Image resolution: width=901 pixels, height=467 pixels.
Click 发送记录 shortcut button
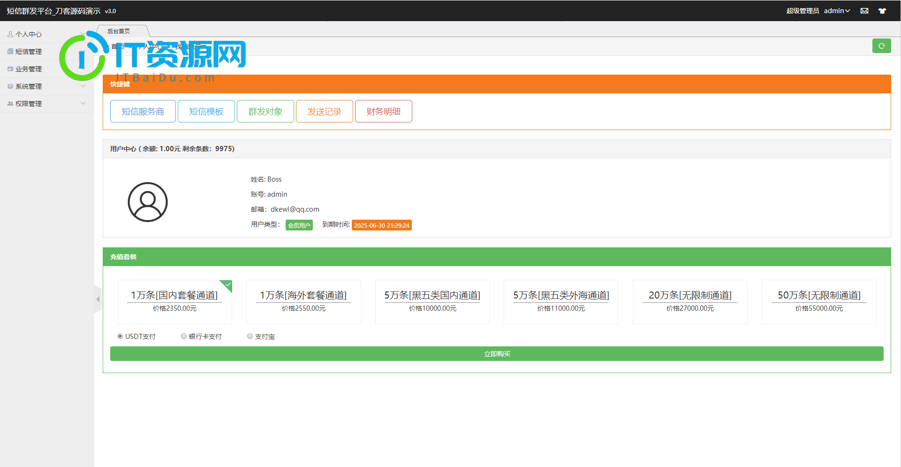point(325,111)
